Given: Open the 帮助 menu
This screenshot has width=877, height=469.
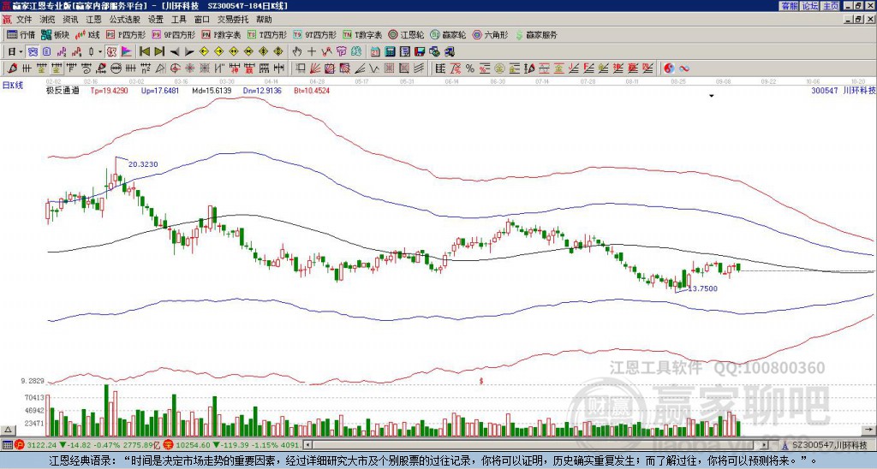Looking at the screenshot, I should click(264, 20).
